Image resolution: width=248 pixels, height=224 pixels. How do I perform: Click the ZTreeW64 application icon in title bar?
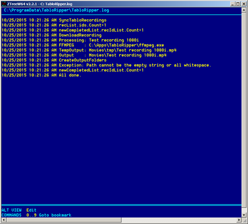[4, 4]
